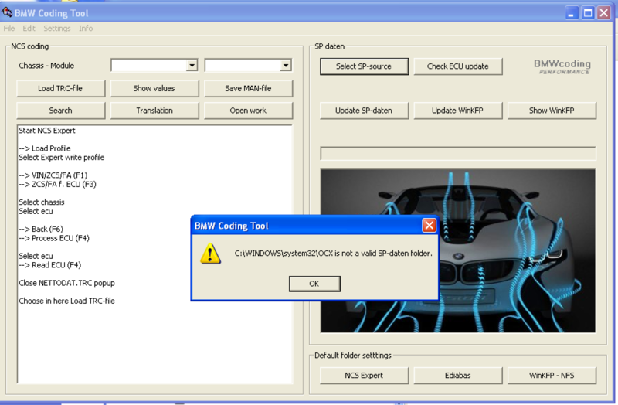Open the Settings menu
Viewport: 618px width, 405px height.
click(57, 29)
